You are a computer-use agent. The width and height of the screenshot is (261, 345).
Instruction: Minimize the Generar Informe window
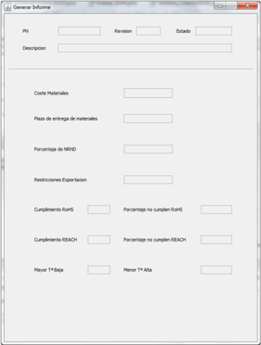tap(220, 5)
